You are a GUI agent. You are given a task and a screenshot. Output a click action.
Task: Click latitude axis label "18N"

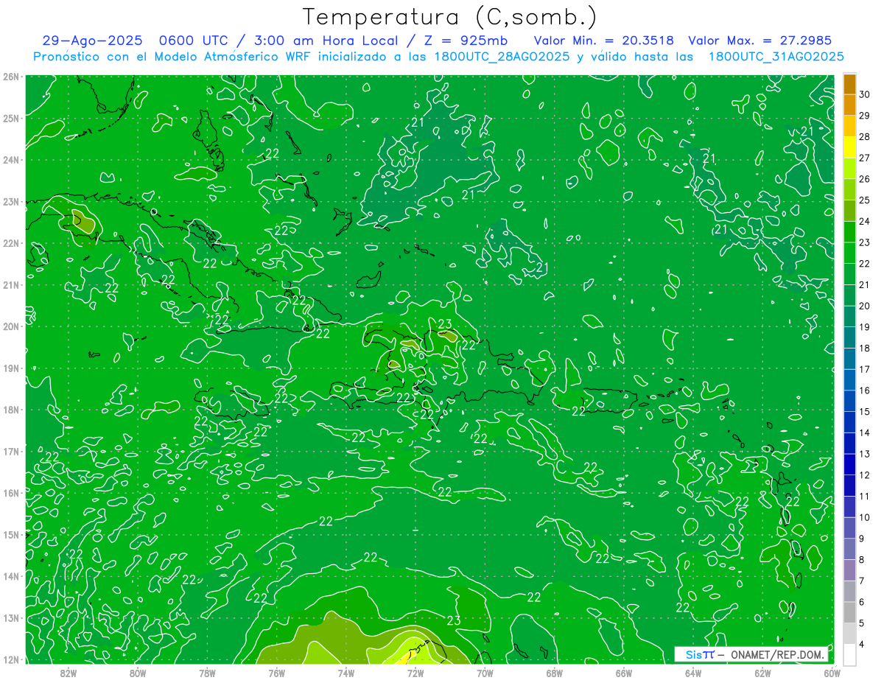pyautogui.click(x=11, y=410)
